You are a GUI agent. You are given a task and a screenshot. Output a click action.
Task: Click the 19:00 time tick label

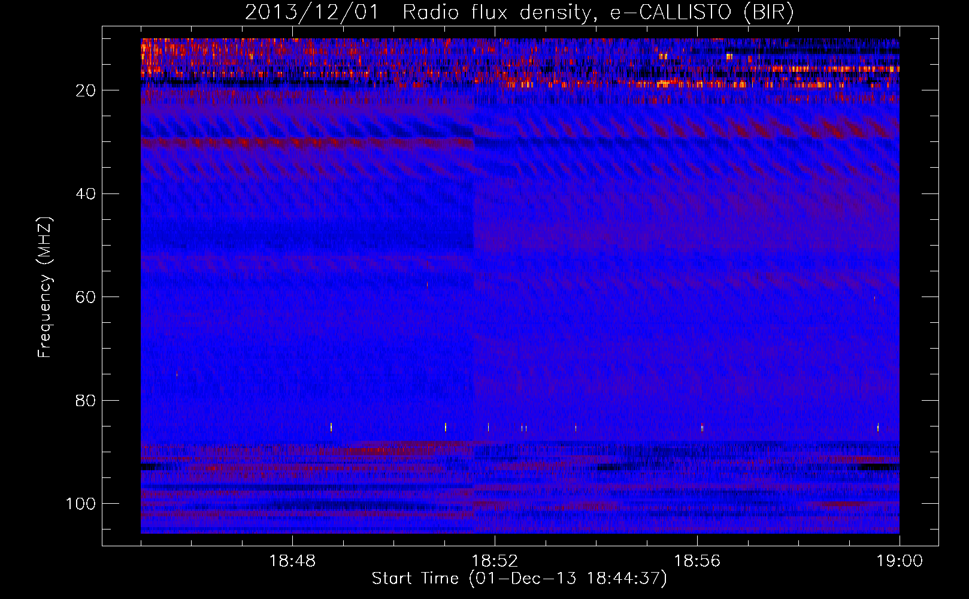(x=900, y=561)
